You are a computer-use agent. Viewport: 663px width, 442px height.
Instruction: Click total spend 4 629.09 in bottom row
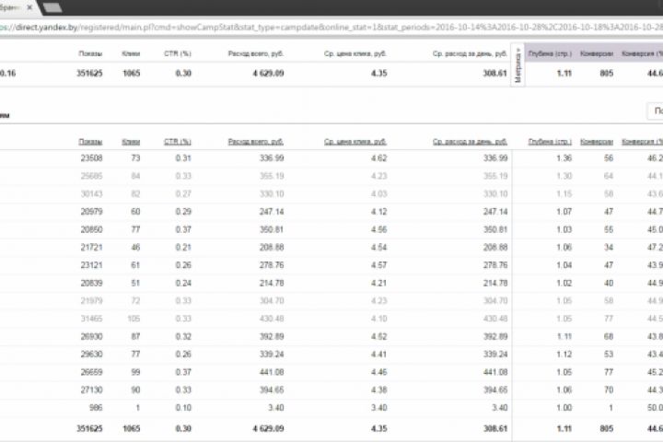[269, 428]
